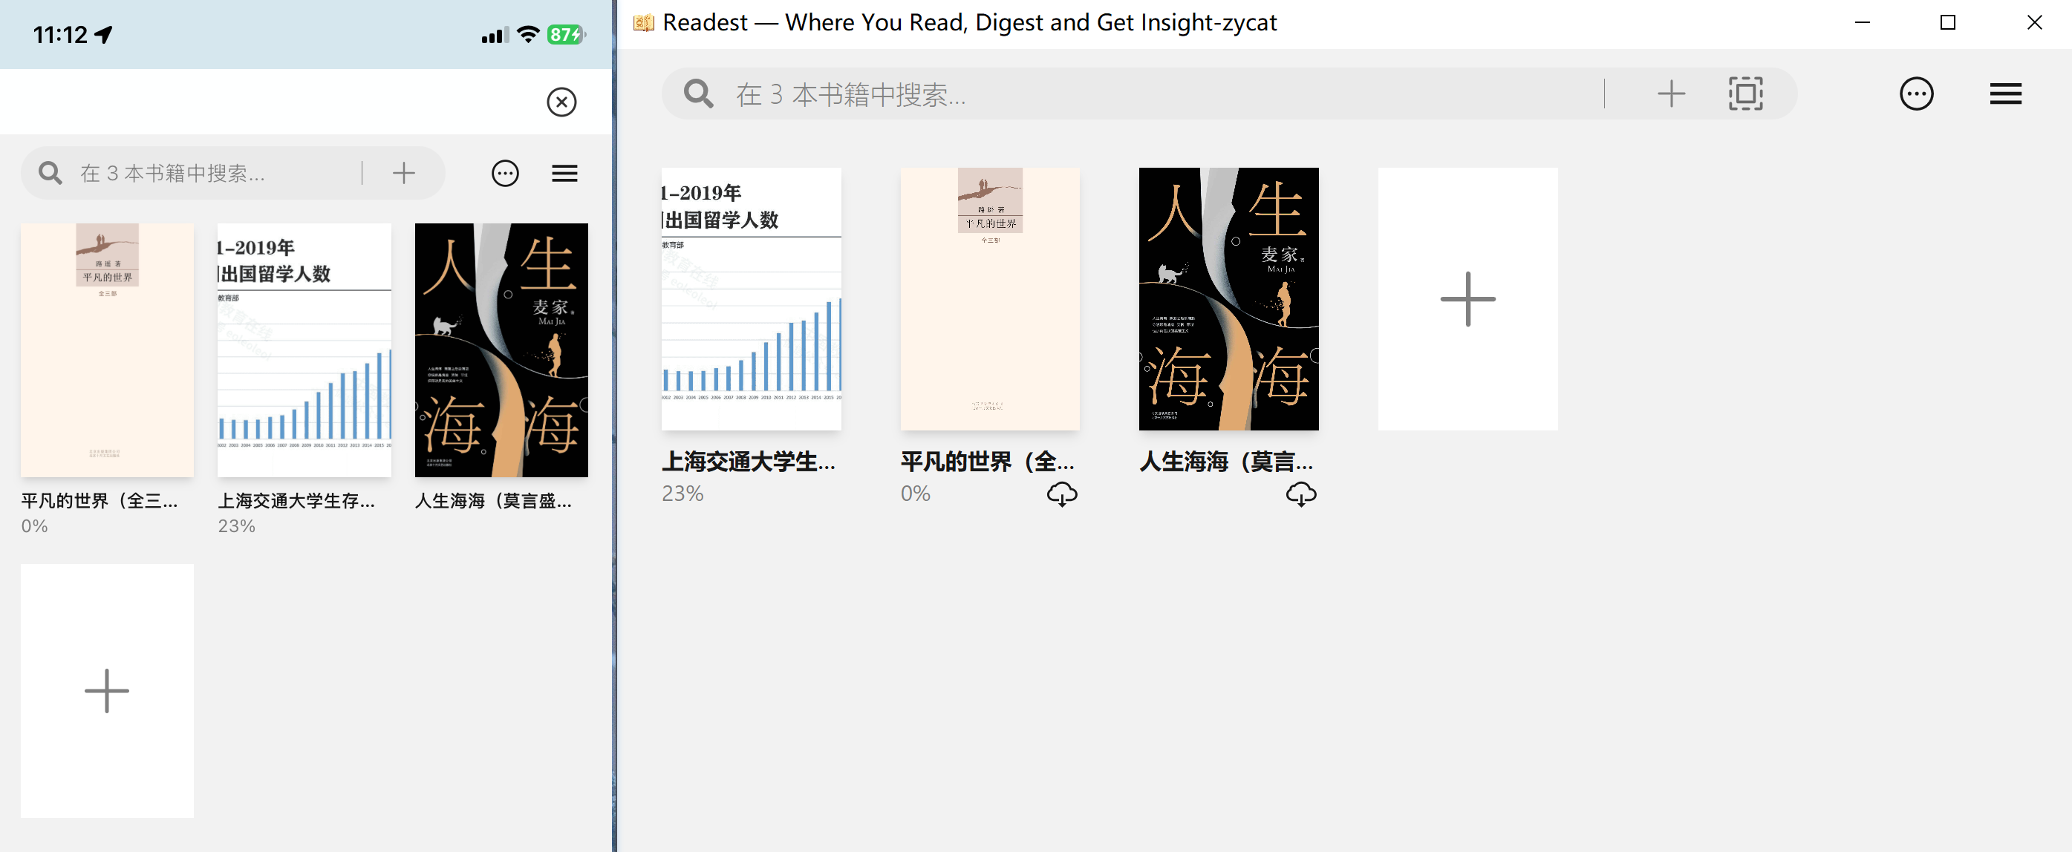Click the add-book tile in desktop library
Image resolution: width=2072 pixels, height=852 pixels.
pos(1468,299)
